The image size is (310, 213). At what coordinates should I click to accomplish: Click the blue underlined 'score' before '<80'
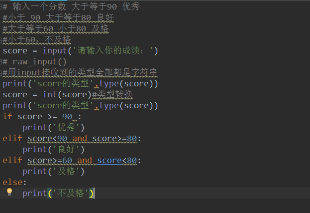coord(109,160)
